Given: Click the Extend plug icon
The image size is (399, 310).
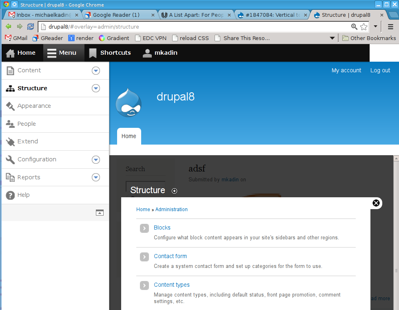Looking at the screenshot, I should pyautogui.click(x=10, y=142).
